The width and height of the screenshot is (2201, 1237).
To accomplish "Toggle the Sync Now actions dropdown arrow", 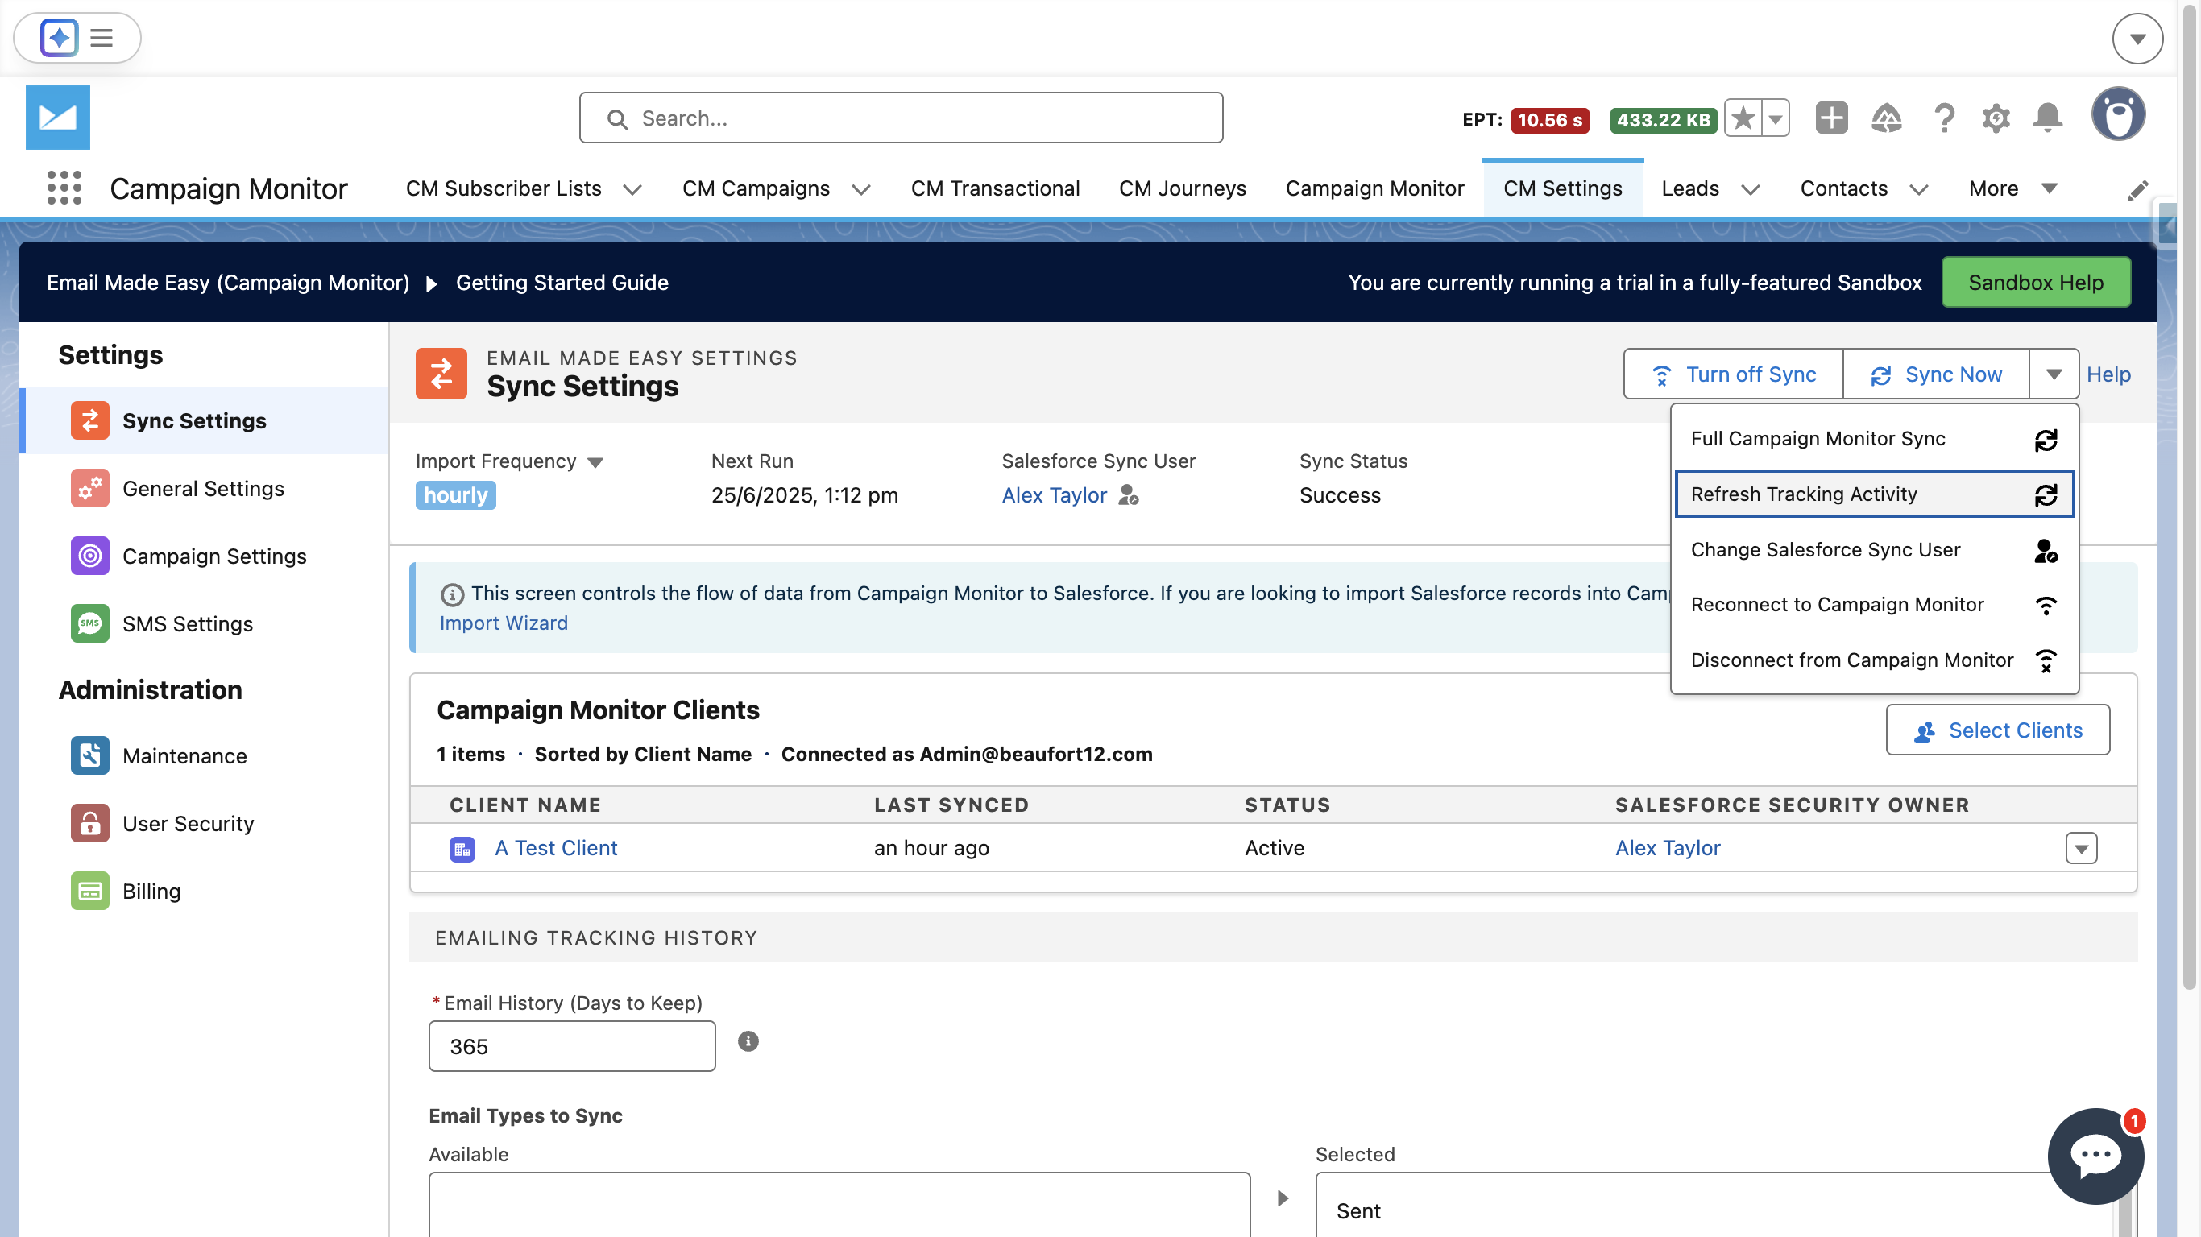I will point(2054,374).
